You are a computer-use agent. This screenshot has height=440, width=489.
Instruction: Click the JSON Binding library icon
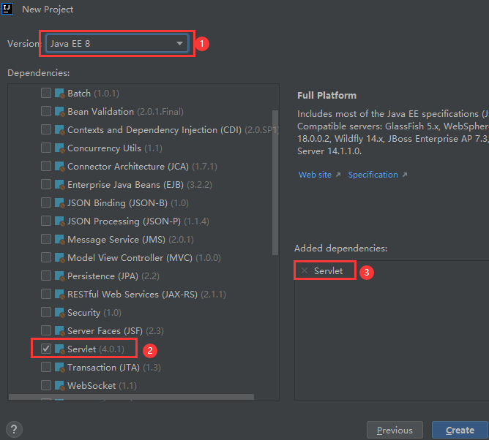click(59, 202)
